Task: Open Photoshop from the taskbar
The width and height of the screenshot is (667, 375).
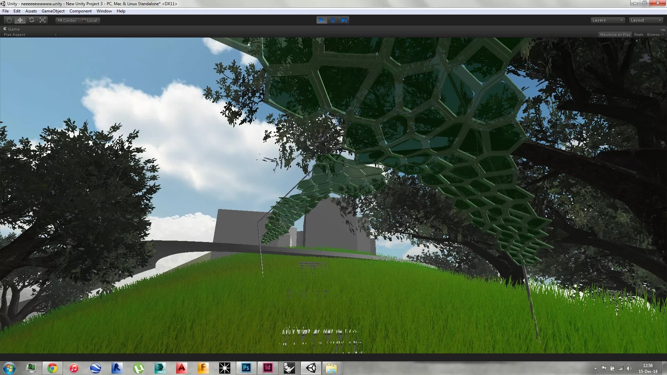Action: pos(246,368)
